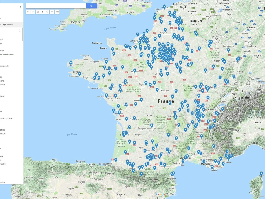Select the Draw a line tool

pyautogui.click(x=47, y=12)
